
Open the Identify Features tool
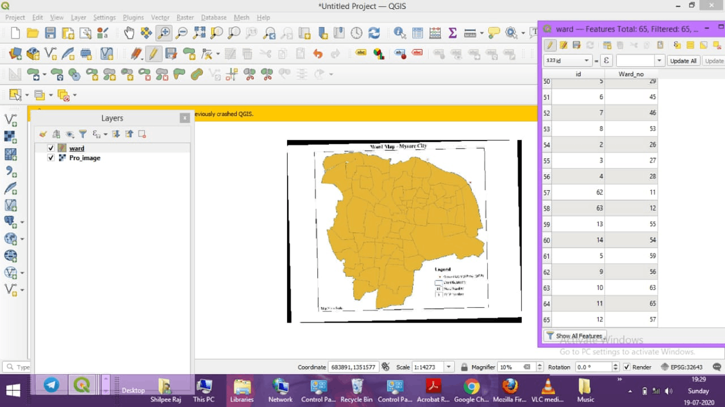coord(399,33)
